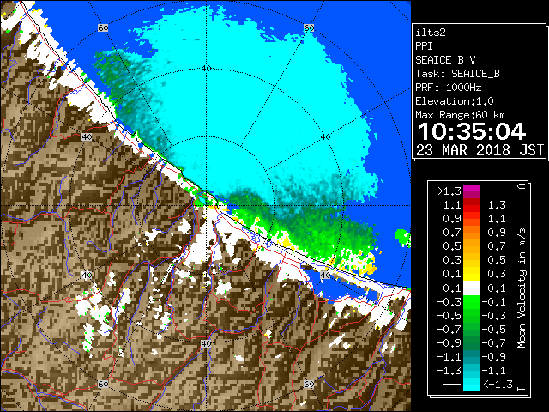Click the "T" letter at the legend bottom
This screenshot has width=549, height=412.
click(522, 389)
